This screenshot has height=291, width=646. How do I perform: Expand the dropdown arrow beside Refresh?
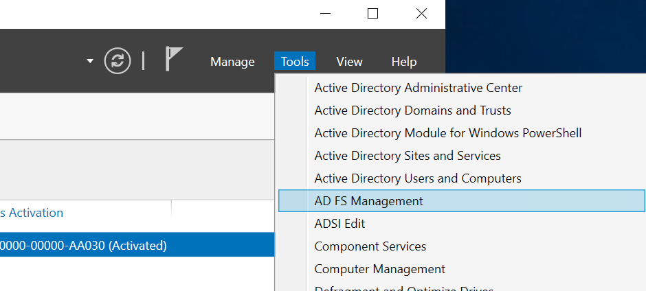(90, 61)
